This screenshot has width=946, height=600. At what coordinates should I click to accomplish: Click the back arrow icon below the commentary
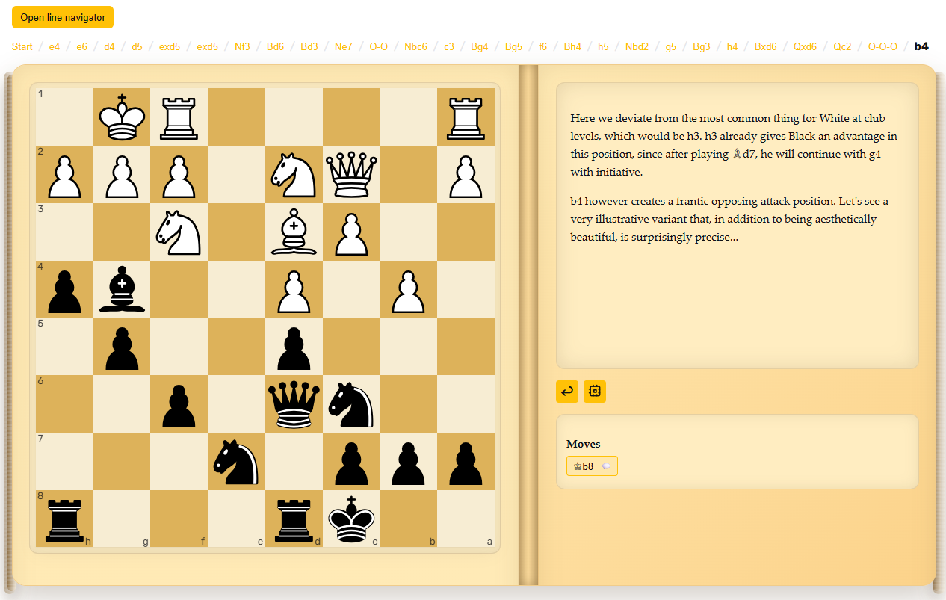pos(567,391)
